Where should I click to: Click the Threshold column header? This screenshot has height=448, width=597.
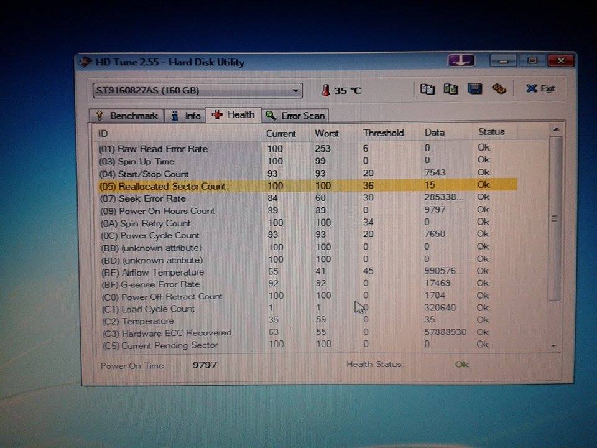(388, 133)
